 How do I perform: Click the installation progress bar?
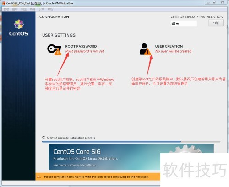tap(131, 142)
